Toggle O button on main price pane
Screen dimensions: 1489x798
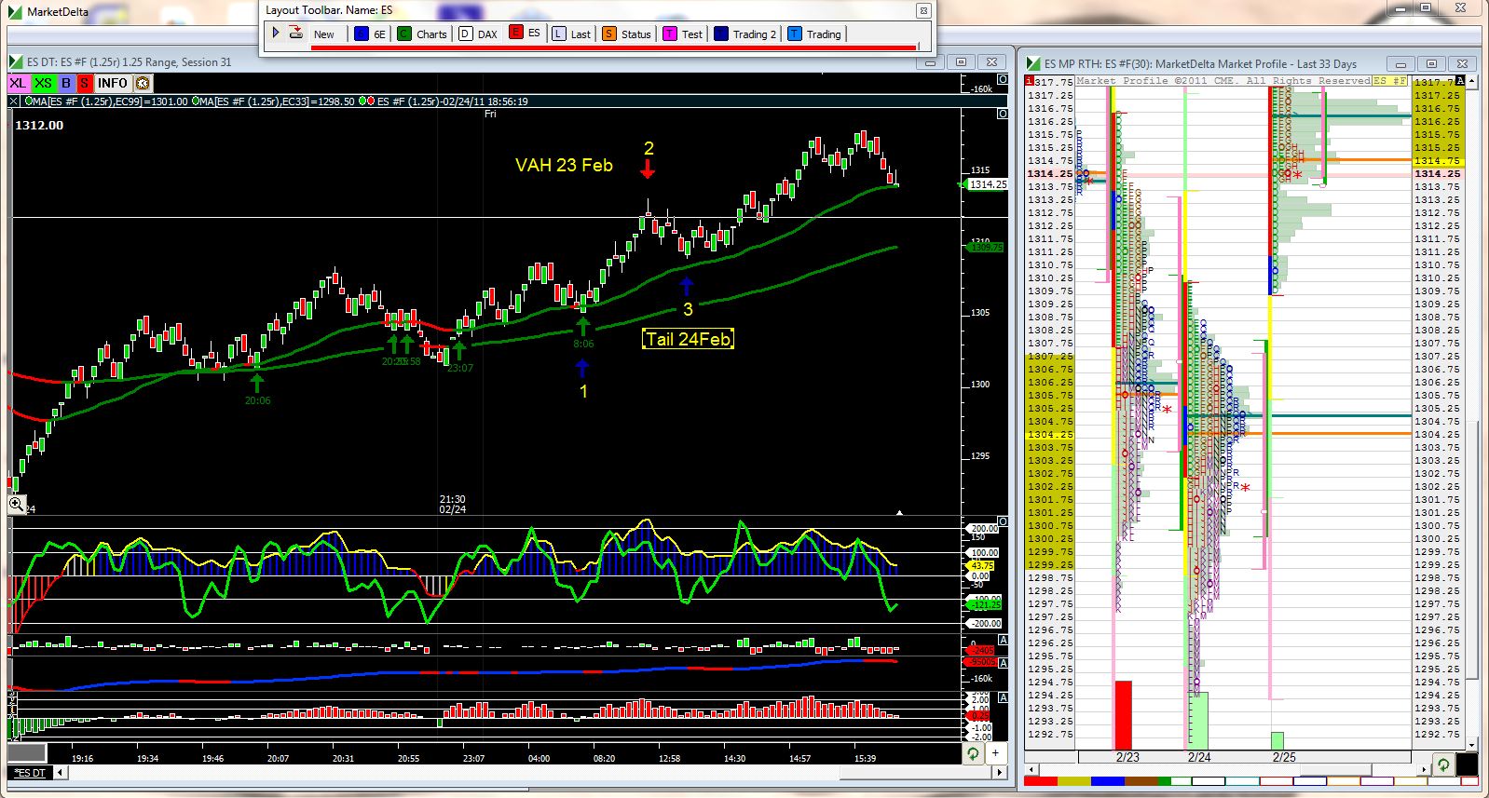coord(1003,114)
